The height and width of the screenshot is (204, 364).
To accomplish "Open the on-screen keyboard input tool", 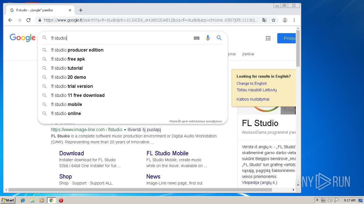I will [197, 38].
